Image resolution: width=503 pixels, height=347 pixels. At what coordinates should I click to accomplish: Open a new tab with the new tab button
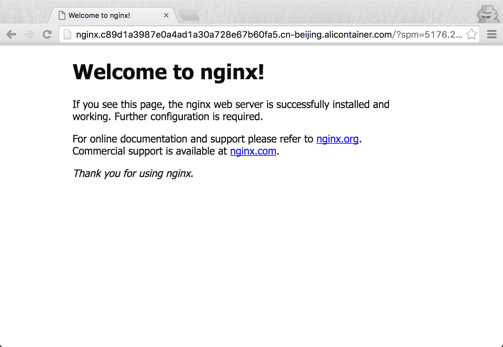[189, 15]
